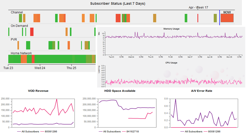Viewport: 246px width, 139px height.
Task: Click the A/V Error Rate chart title
Action: pos(202,91)
